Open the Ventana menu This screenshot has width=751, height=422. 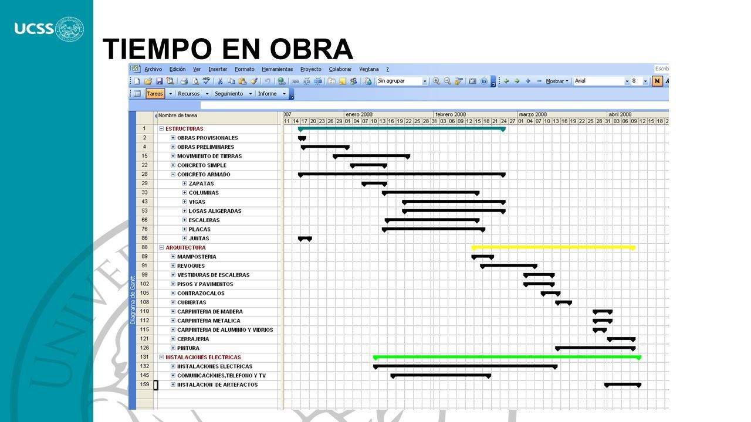tap(369, 69)
